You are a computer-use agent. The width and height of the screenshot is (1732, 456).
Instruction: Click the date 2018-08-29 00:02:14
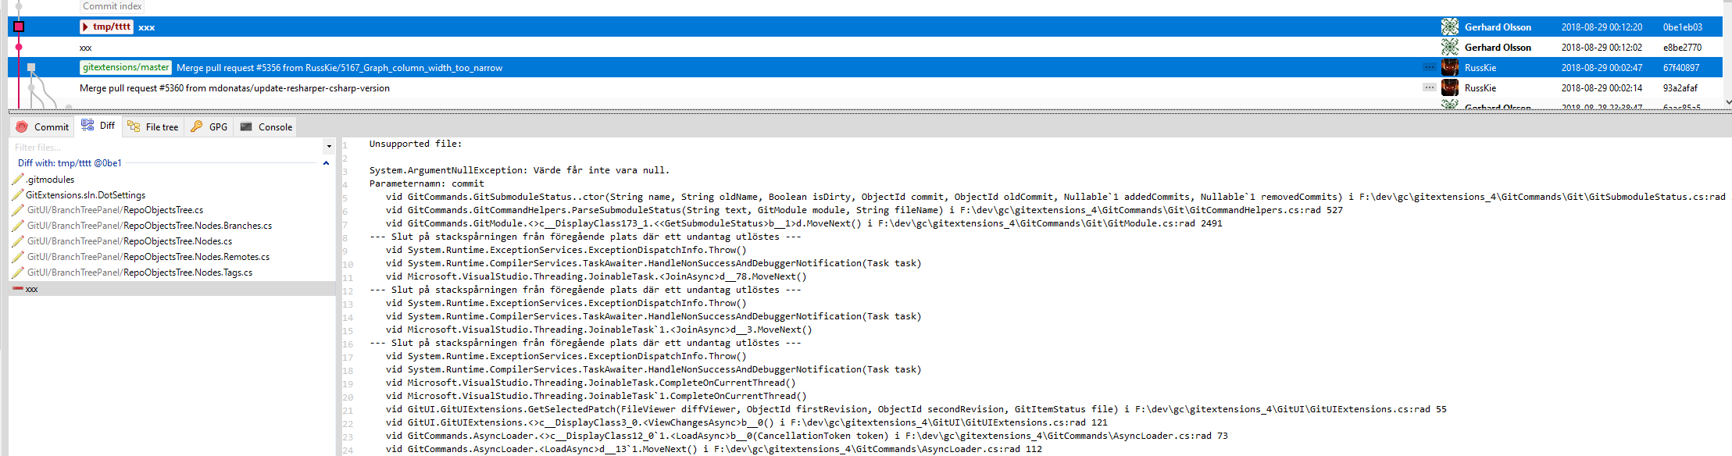point(1602,88)
